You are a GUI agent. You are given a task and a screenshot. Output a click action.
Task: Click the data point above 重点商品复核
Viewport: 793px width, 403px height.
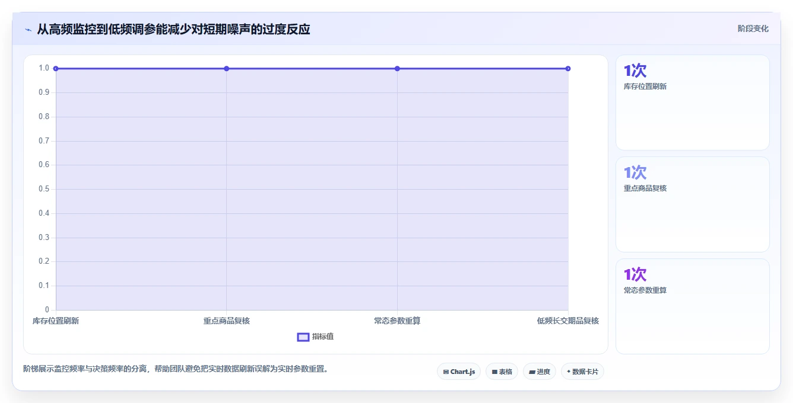coord(227,69)
